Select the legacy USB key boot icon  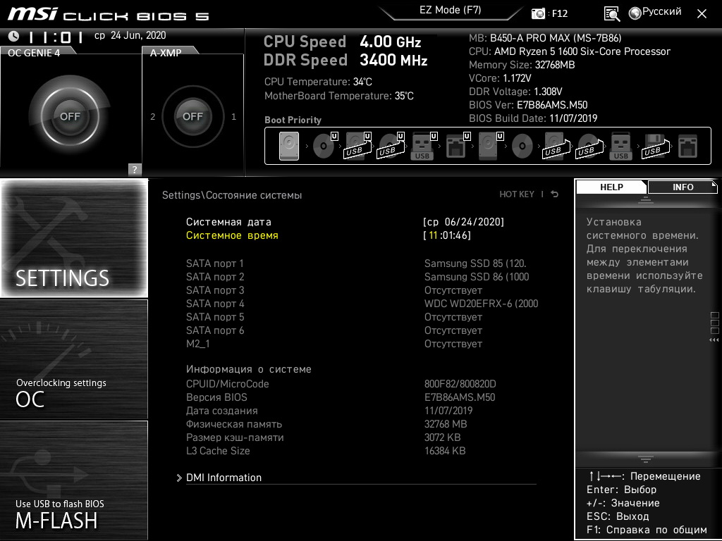point(621,147)
